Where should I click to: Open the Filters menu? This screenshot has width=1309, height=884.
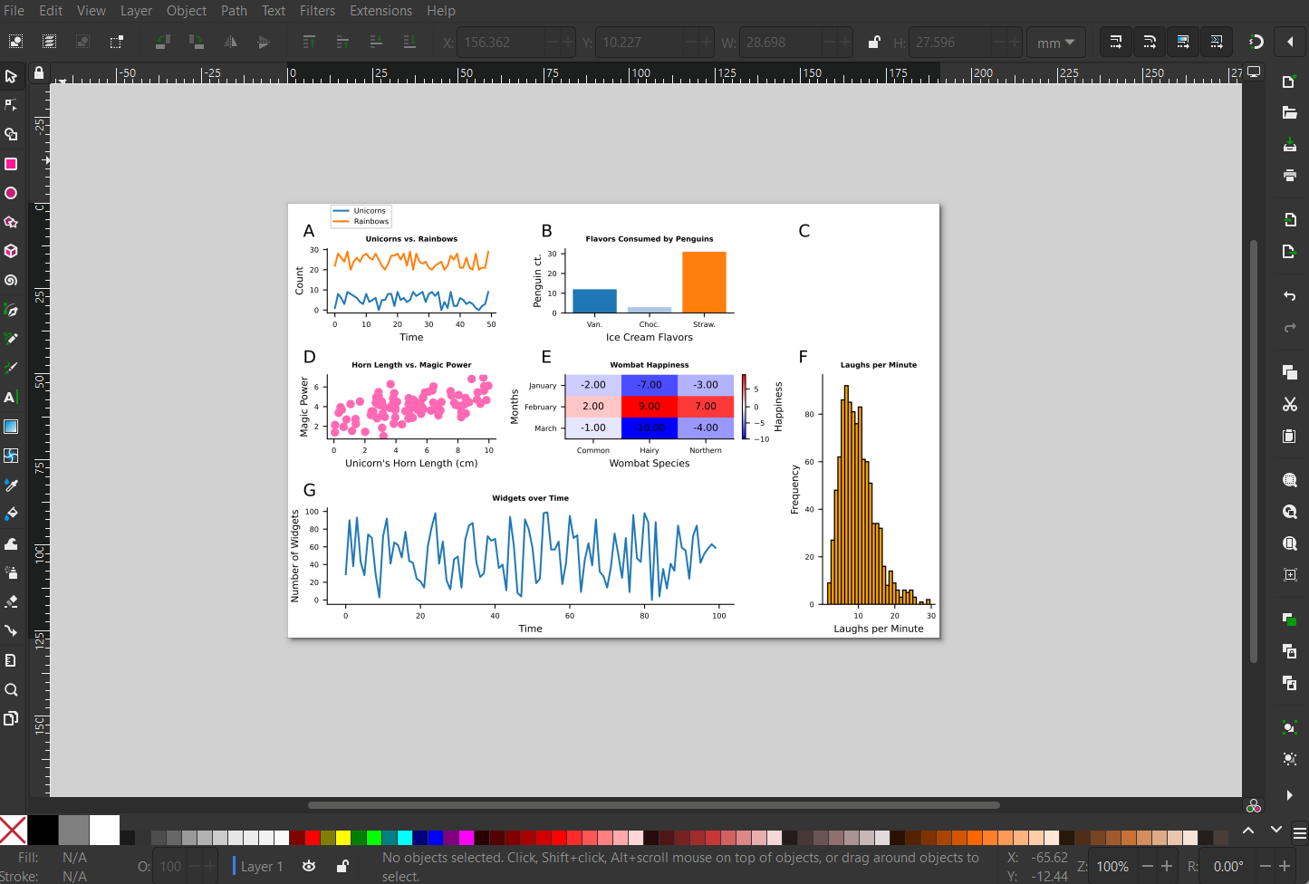[317, 10]
